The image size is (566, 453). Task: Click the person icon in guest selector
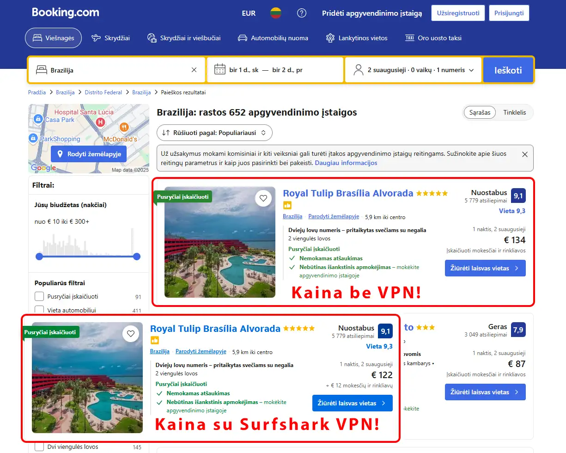358,70
